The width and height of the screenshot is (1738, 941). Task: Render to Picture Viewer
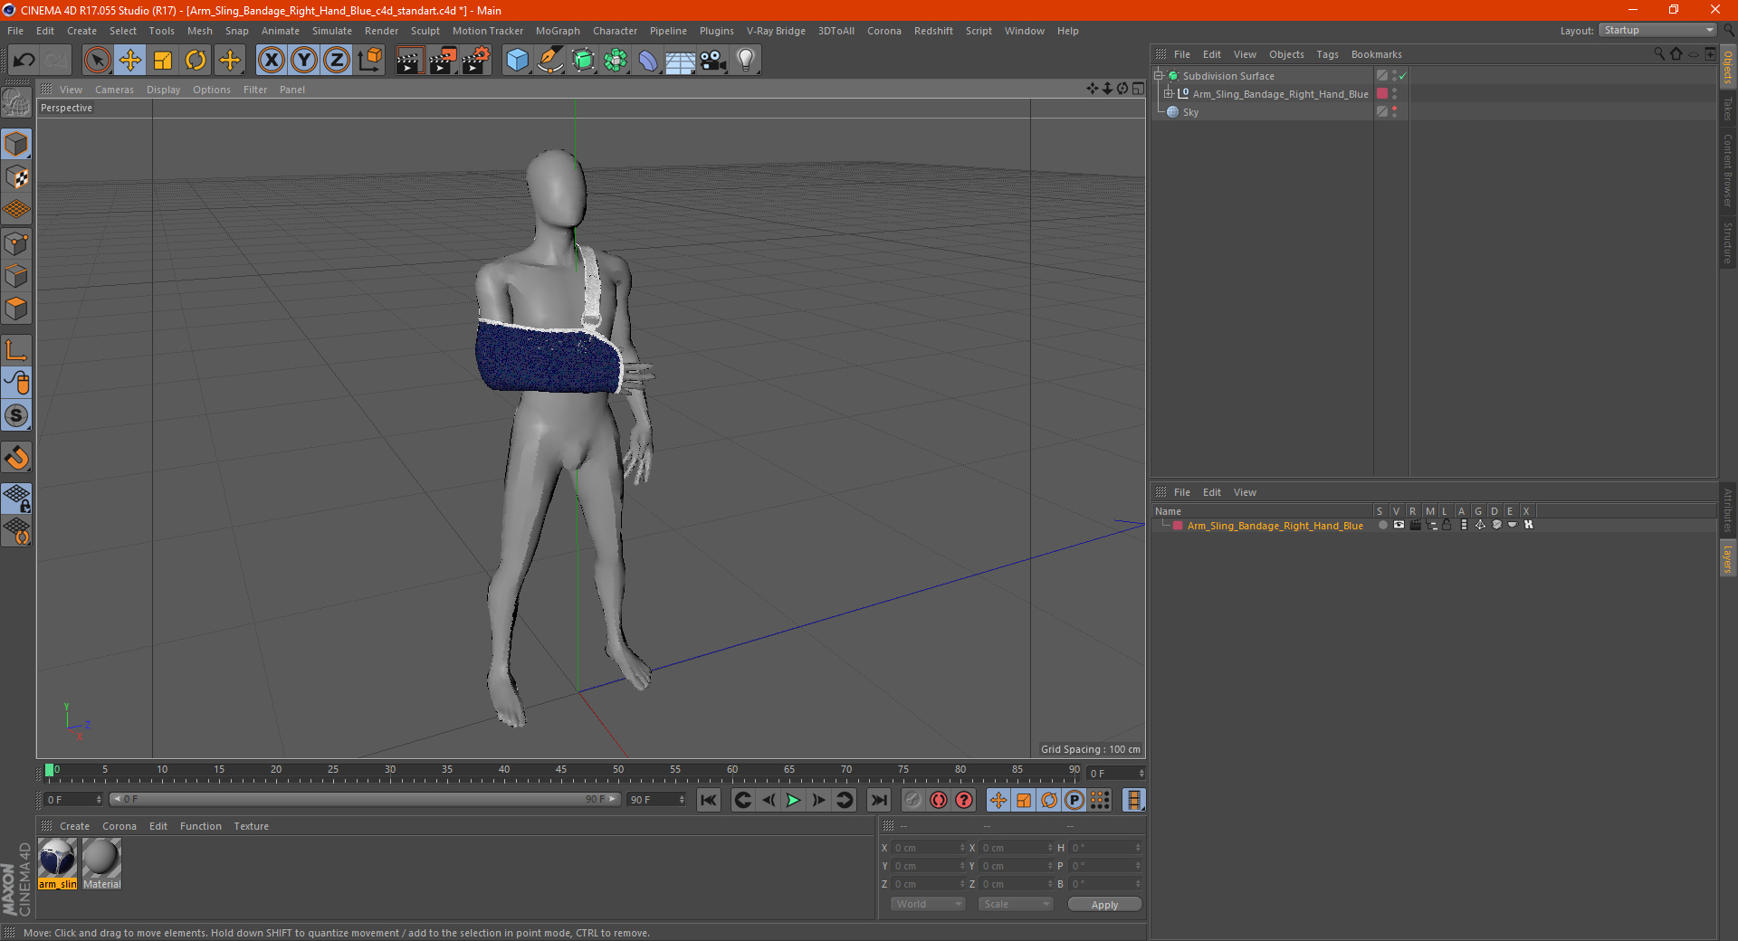[x=443, y=61]
